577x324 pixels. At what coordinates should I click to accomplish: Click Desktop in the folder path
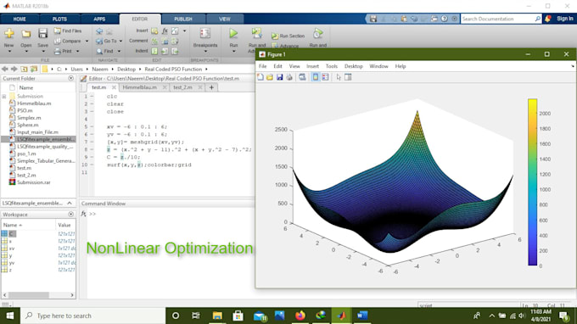[x=126, y=70]
